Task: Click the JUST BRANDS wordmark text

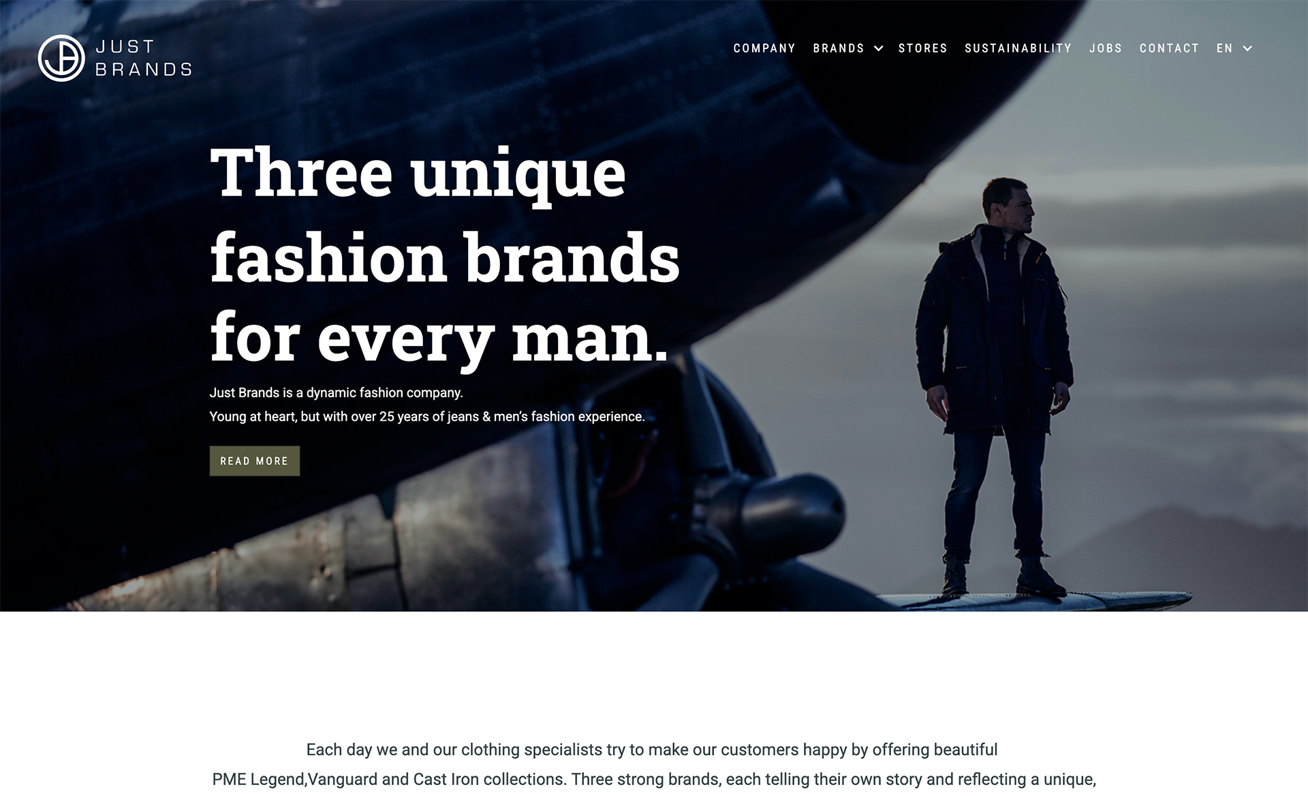Action: tap(144, 58)
